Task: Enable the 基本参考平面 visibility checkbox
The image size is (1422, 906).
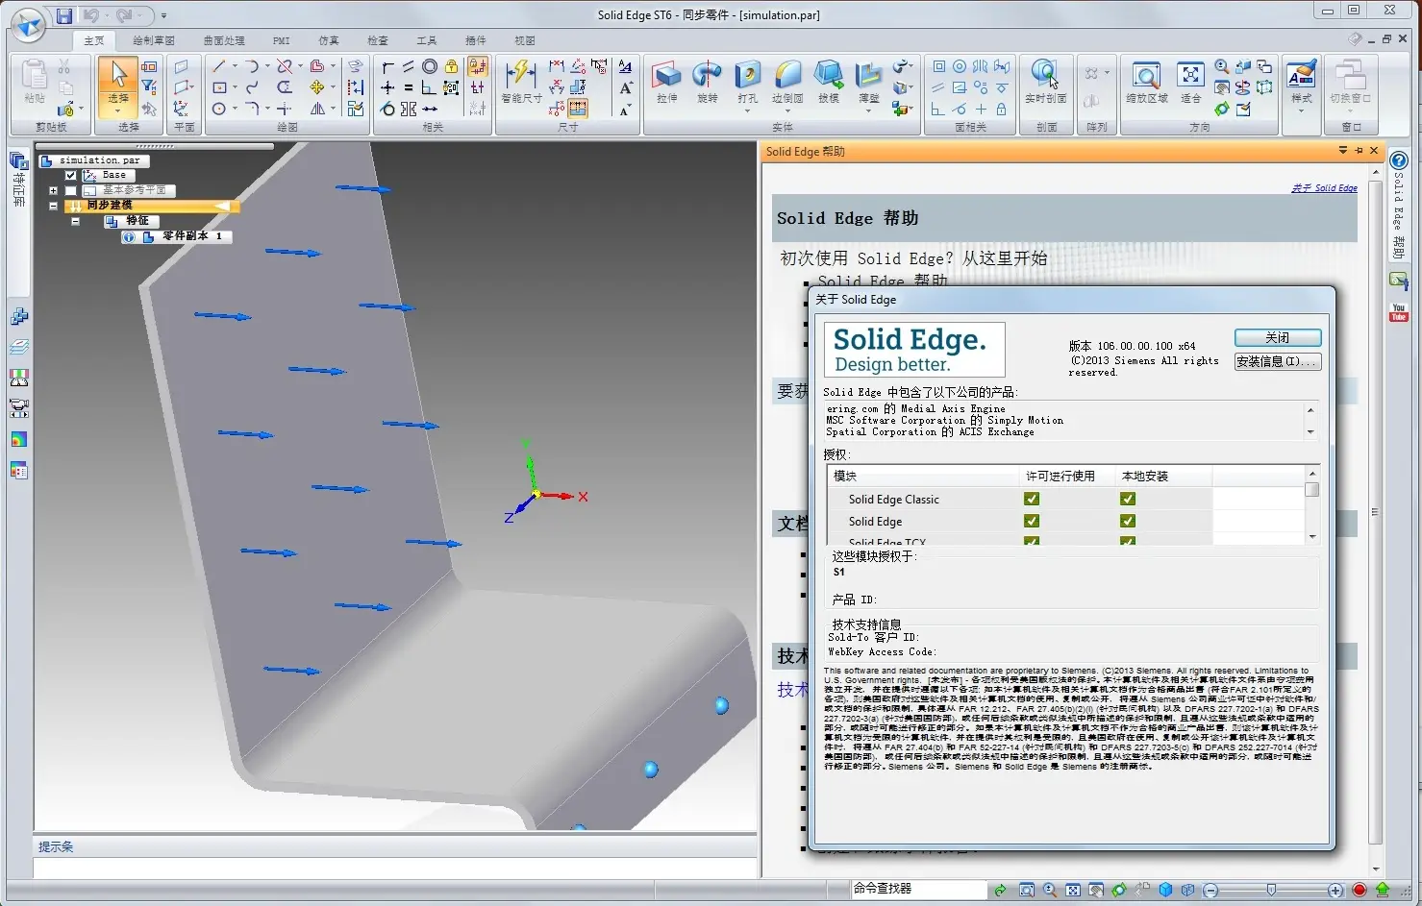Action: coord(70,191)
